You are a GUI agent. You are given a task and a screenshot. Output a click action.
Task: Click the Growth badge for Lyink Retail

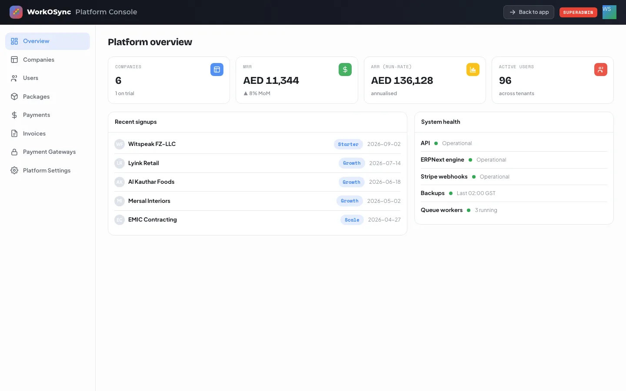tap(352, 163)
